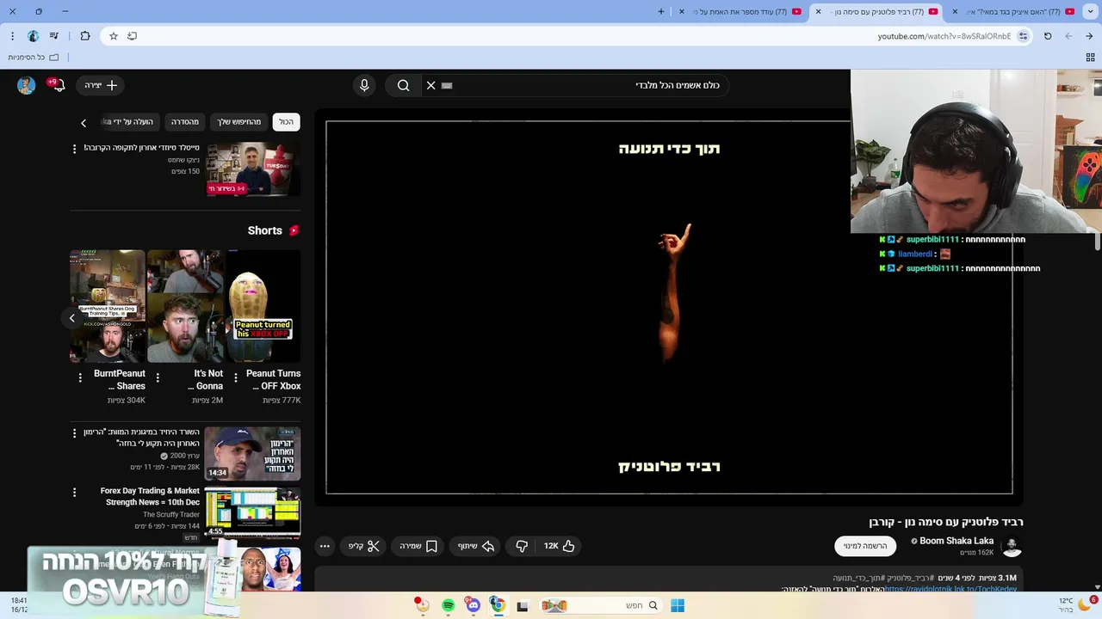Advance Shorts shelf with the arrow button
1102x619 pixels.
tap(72, 318)
